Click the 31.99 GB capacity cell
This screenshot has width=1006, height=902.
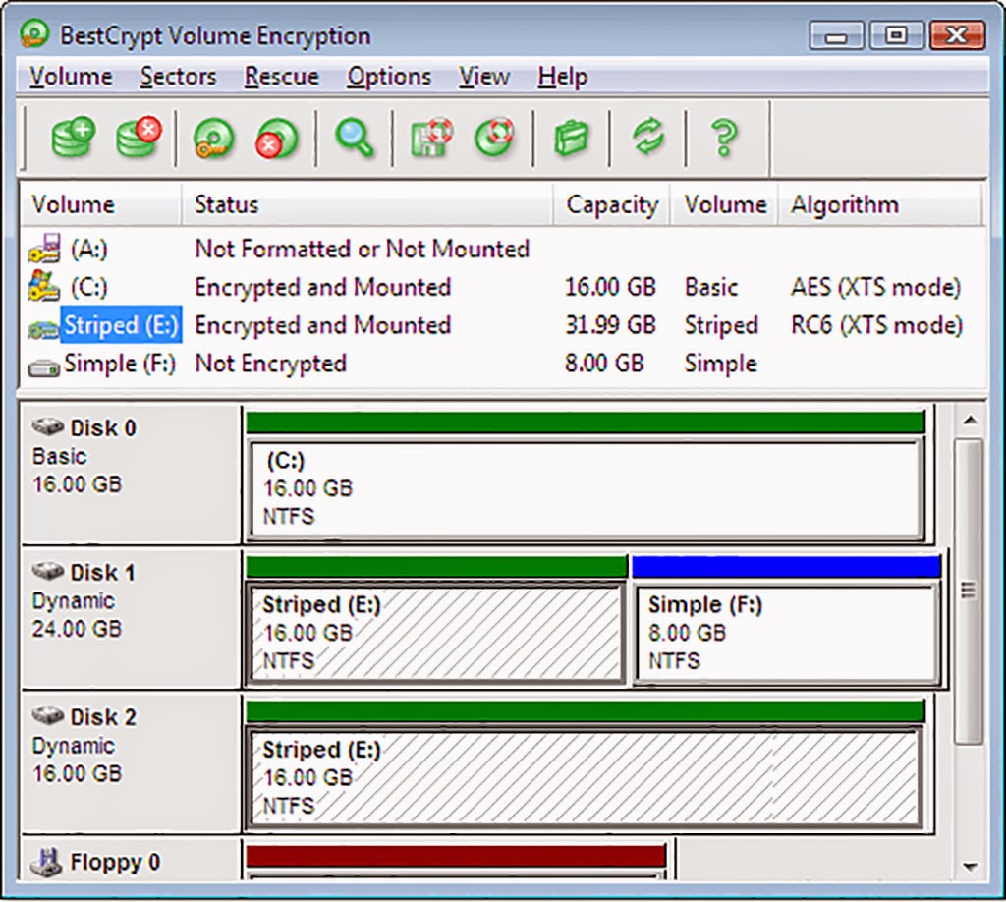(x=610, y=325)
